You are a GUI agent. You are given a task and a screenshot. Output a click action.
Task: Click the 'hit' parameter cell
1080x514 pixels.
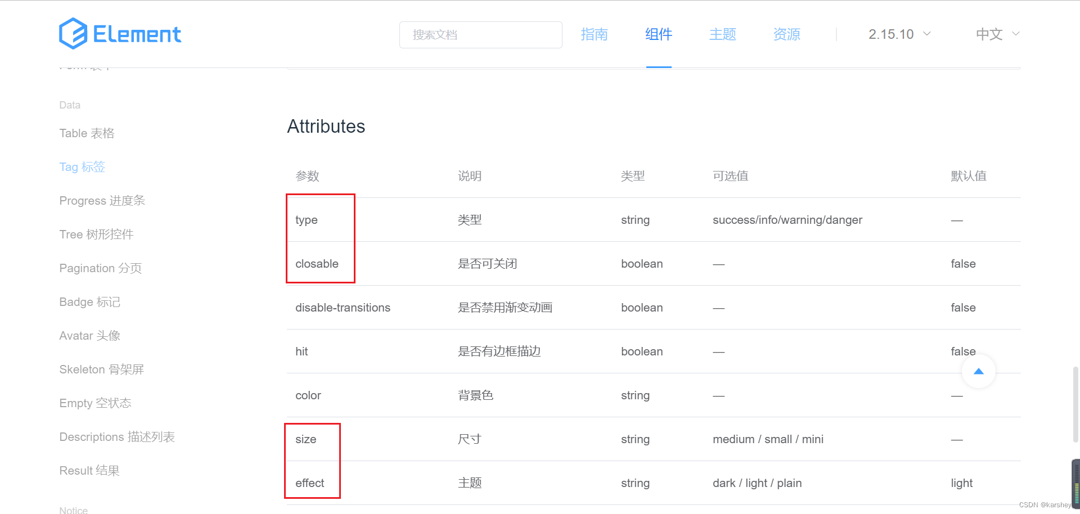pyautogui.click(x=302, y=351)
